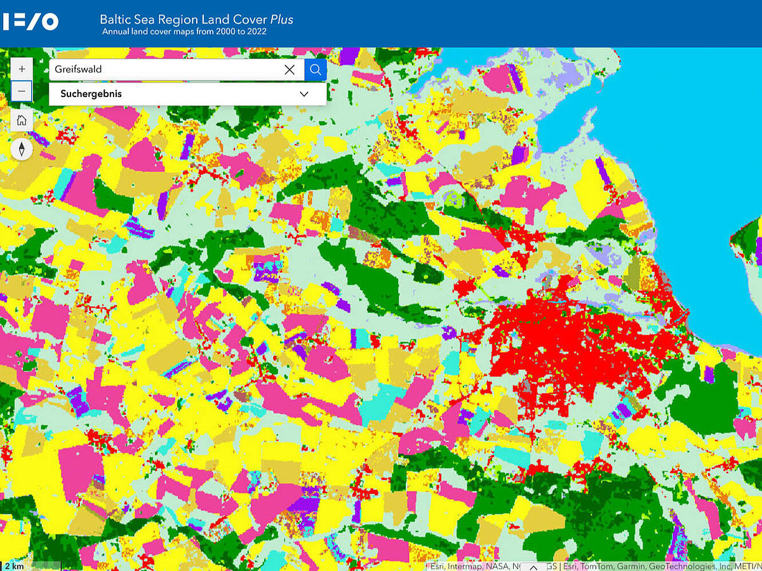Run the search with the magnifier icon
Image resolution: width=762 pixels, height=571 pixels.
tap(316, 70)
